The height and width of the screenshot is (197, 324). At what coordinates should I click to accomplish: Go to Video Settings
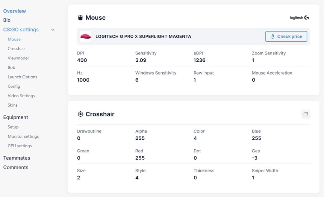[21, 95]
